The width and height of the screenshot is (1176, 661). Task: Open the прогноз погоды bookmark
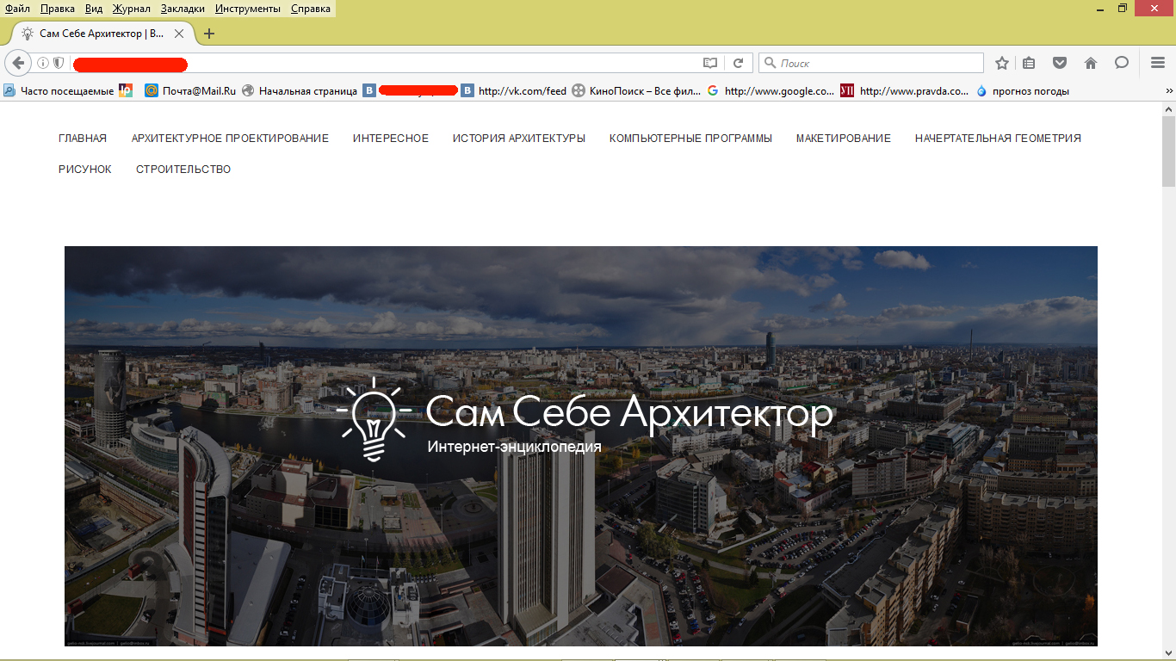click(x=1023, y=90)
